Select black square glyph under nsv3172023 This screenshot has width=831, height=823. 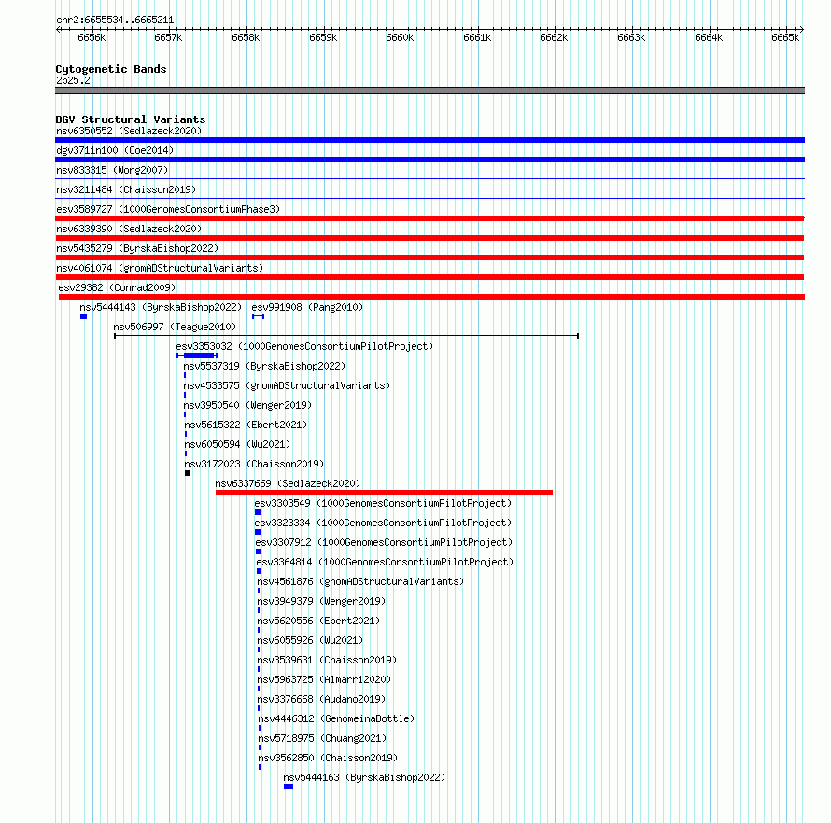click(x=187, y=473)
